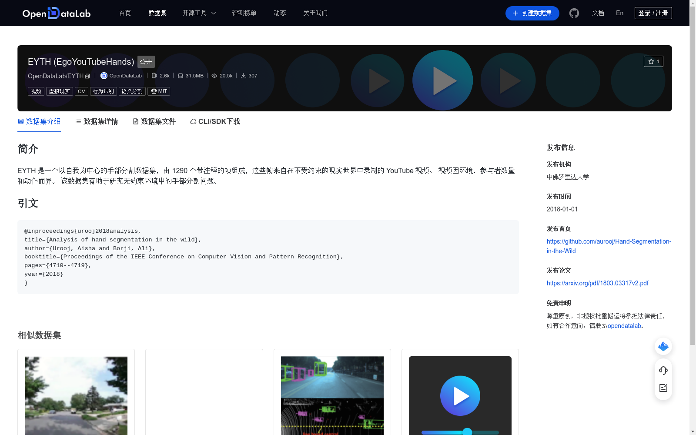Click the OpenDataLab logo
This screenshot has height=435, width=696.
coord(57,13)
